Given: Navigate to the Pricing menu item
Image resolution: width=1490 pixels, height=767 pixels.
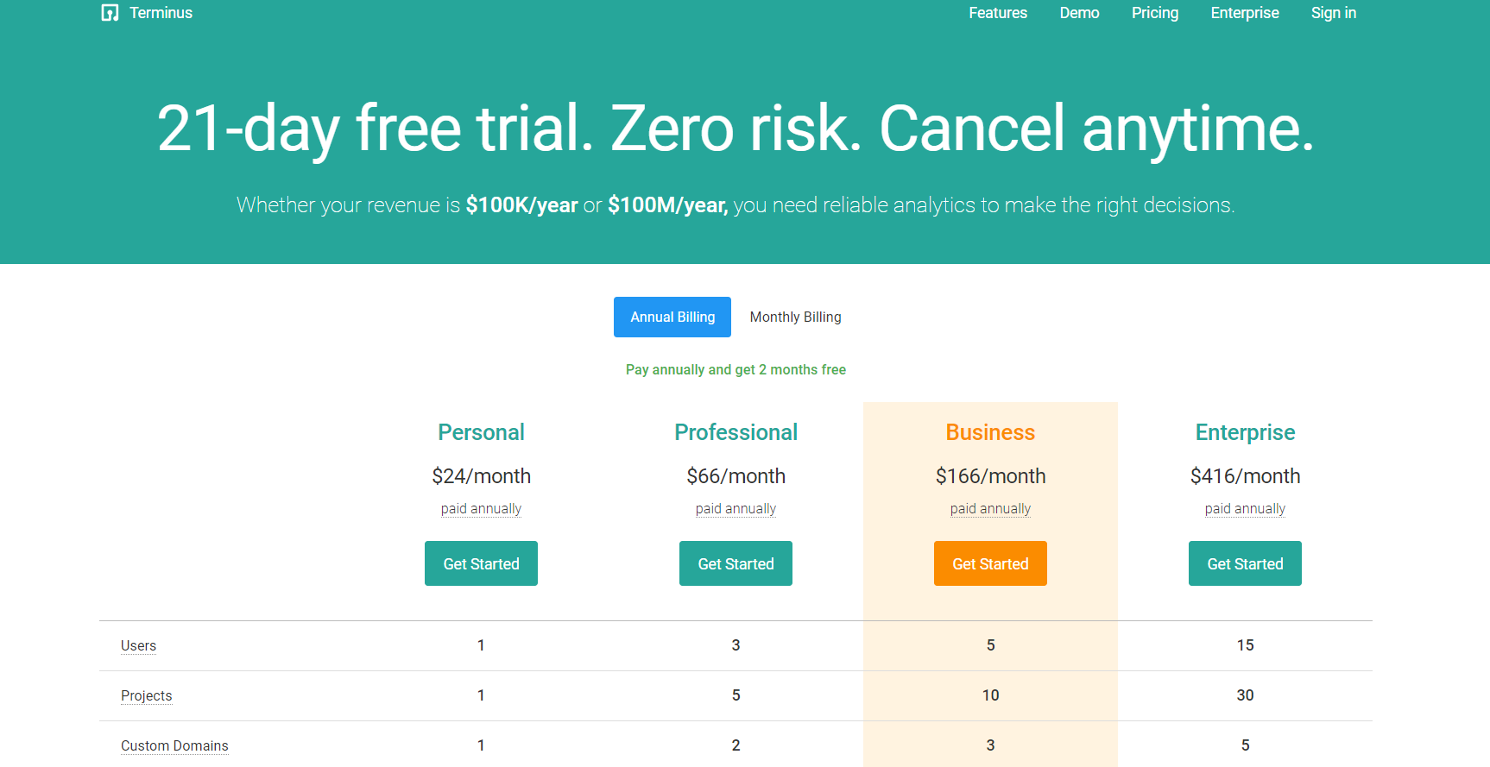Looking at the screenshot, I should 1154,13.
